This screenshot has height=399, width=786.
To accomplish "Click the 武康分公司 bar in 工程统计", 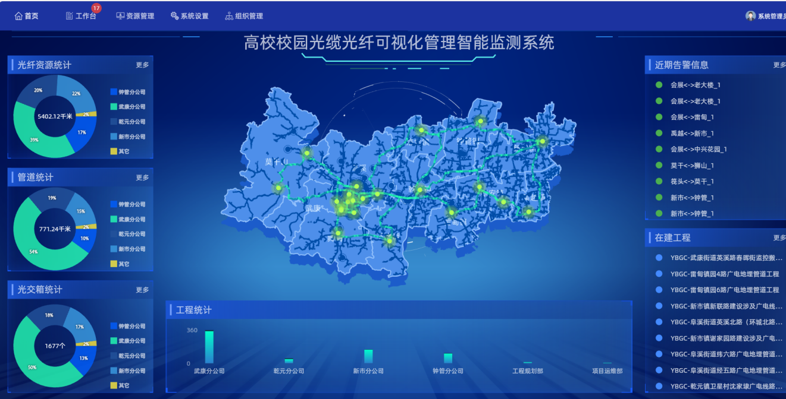I will click(x=209, y=347).
